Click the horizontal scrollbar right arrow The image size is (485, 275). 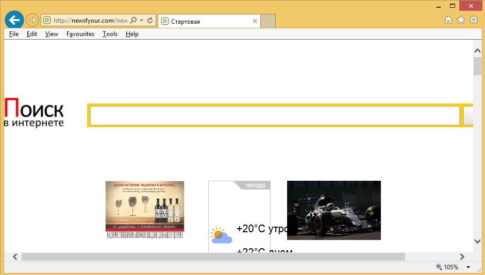(x=462, y=256)
